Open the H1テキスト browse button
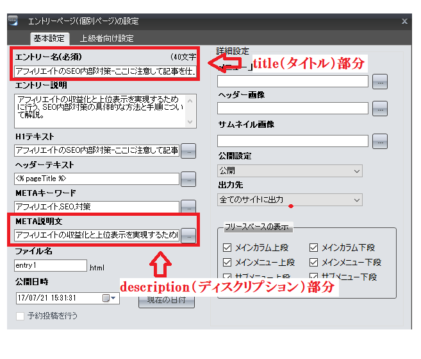 click(x=188, y=151)
